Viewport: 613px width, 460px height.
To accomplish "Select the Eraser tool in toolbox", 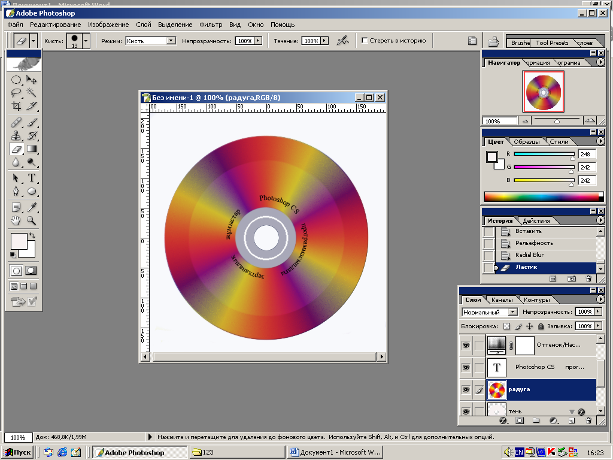I will pyautogui.click(x=16, y=149).
